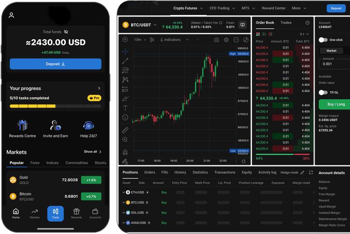350x234 pixels.
Task: Click the blue Deposit button on phone
Action: pyautogui.click(x=56, y=64)
